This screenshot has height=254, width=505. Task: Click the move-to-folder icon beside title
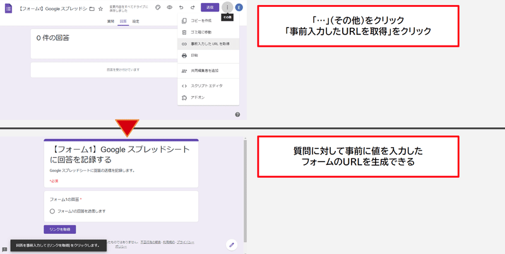click(92, 9)
